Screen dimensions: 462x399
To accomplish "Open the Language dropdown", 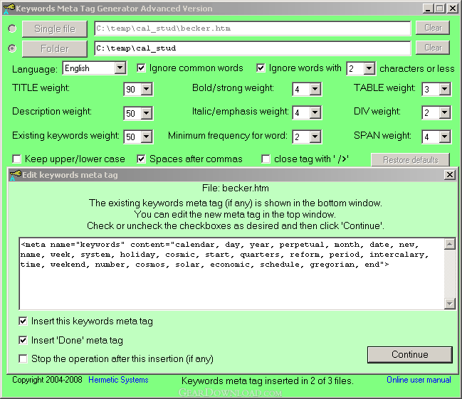I will pos(120,68).
